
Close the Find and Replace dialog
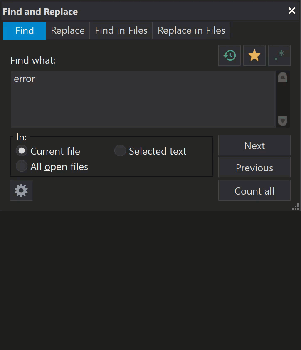click(291, 11)
